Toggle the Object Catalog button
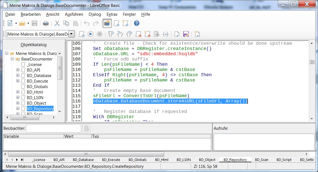The height and width of the screenshot is (172, 318). 107,23
